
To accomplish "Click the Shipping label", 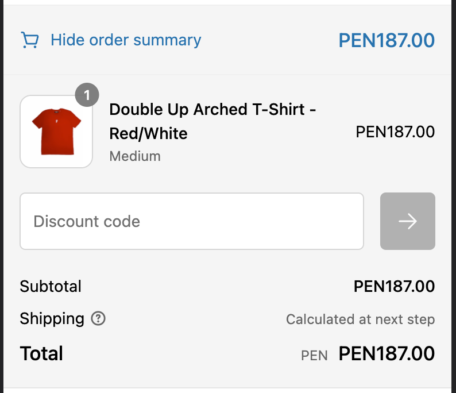I will coord(52,318).
